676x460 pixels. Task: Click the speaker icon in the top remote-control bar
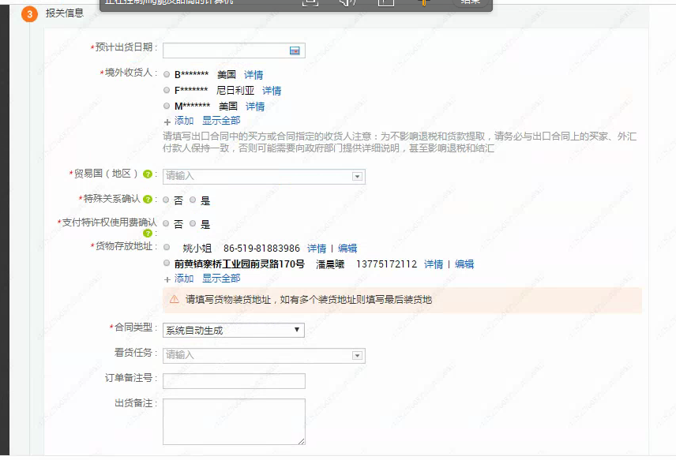coord(347,2)
